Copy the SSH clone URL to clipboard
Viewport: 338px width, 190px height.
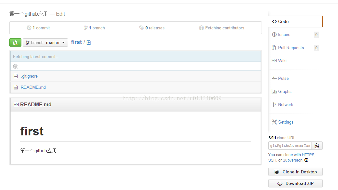point(317,146)
